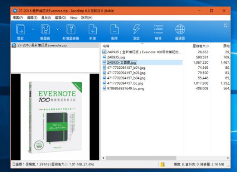Click the right arrow of the horizontal scrollbar

coord(228,158)
